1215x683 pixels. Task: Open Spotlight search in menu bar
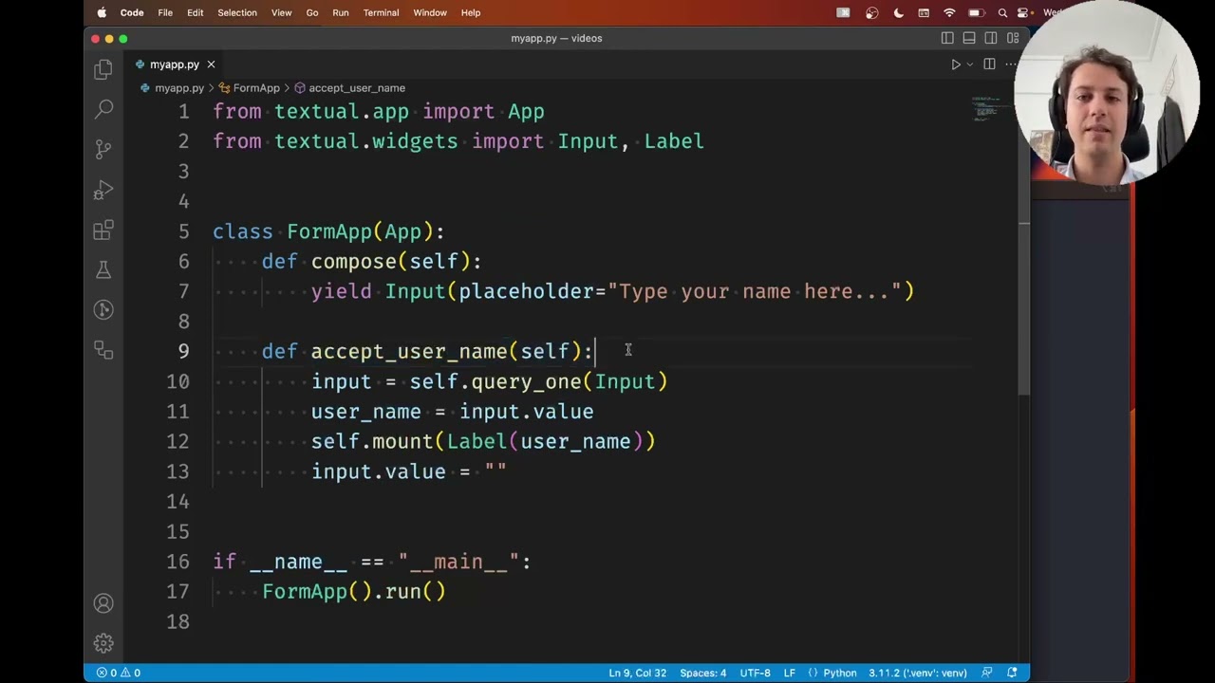1002,12
